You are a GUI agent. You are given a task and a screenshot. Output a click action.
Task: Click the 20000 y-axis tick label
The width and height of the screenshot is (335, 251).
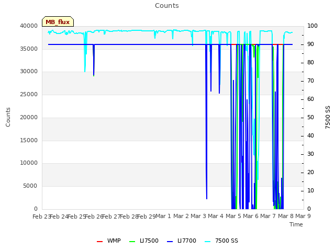coord(29,117)
